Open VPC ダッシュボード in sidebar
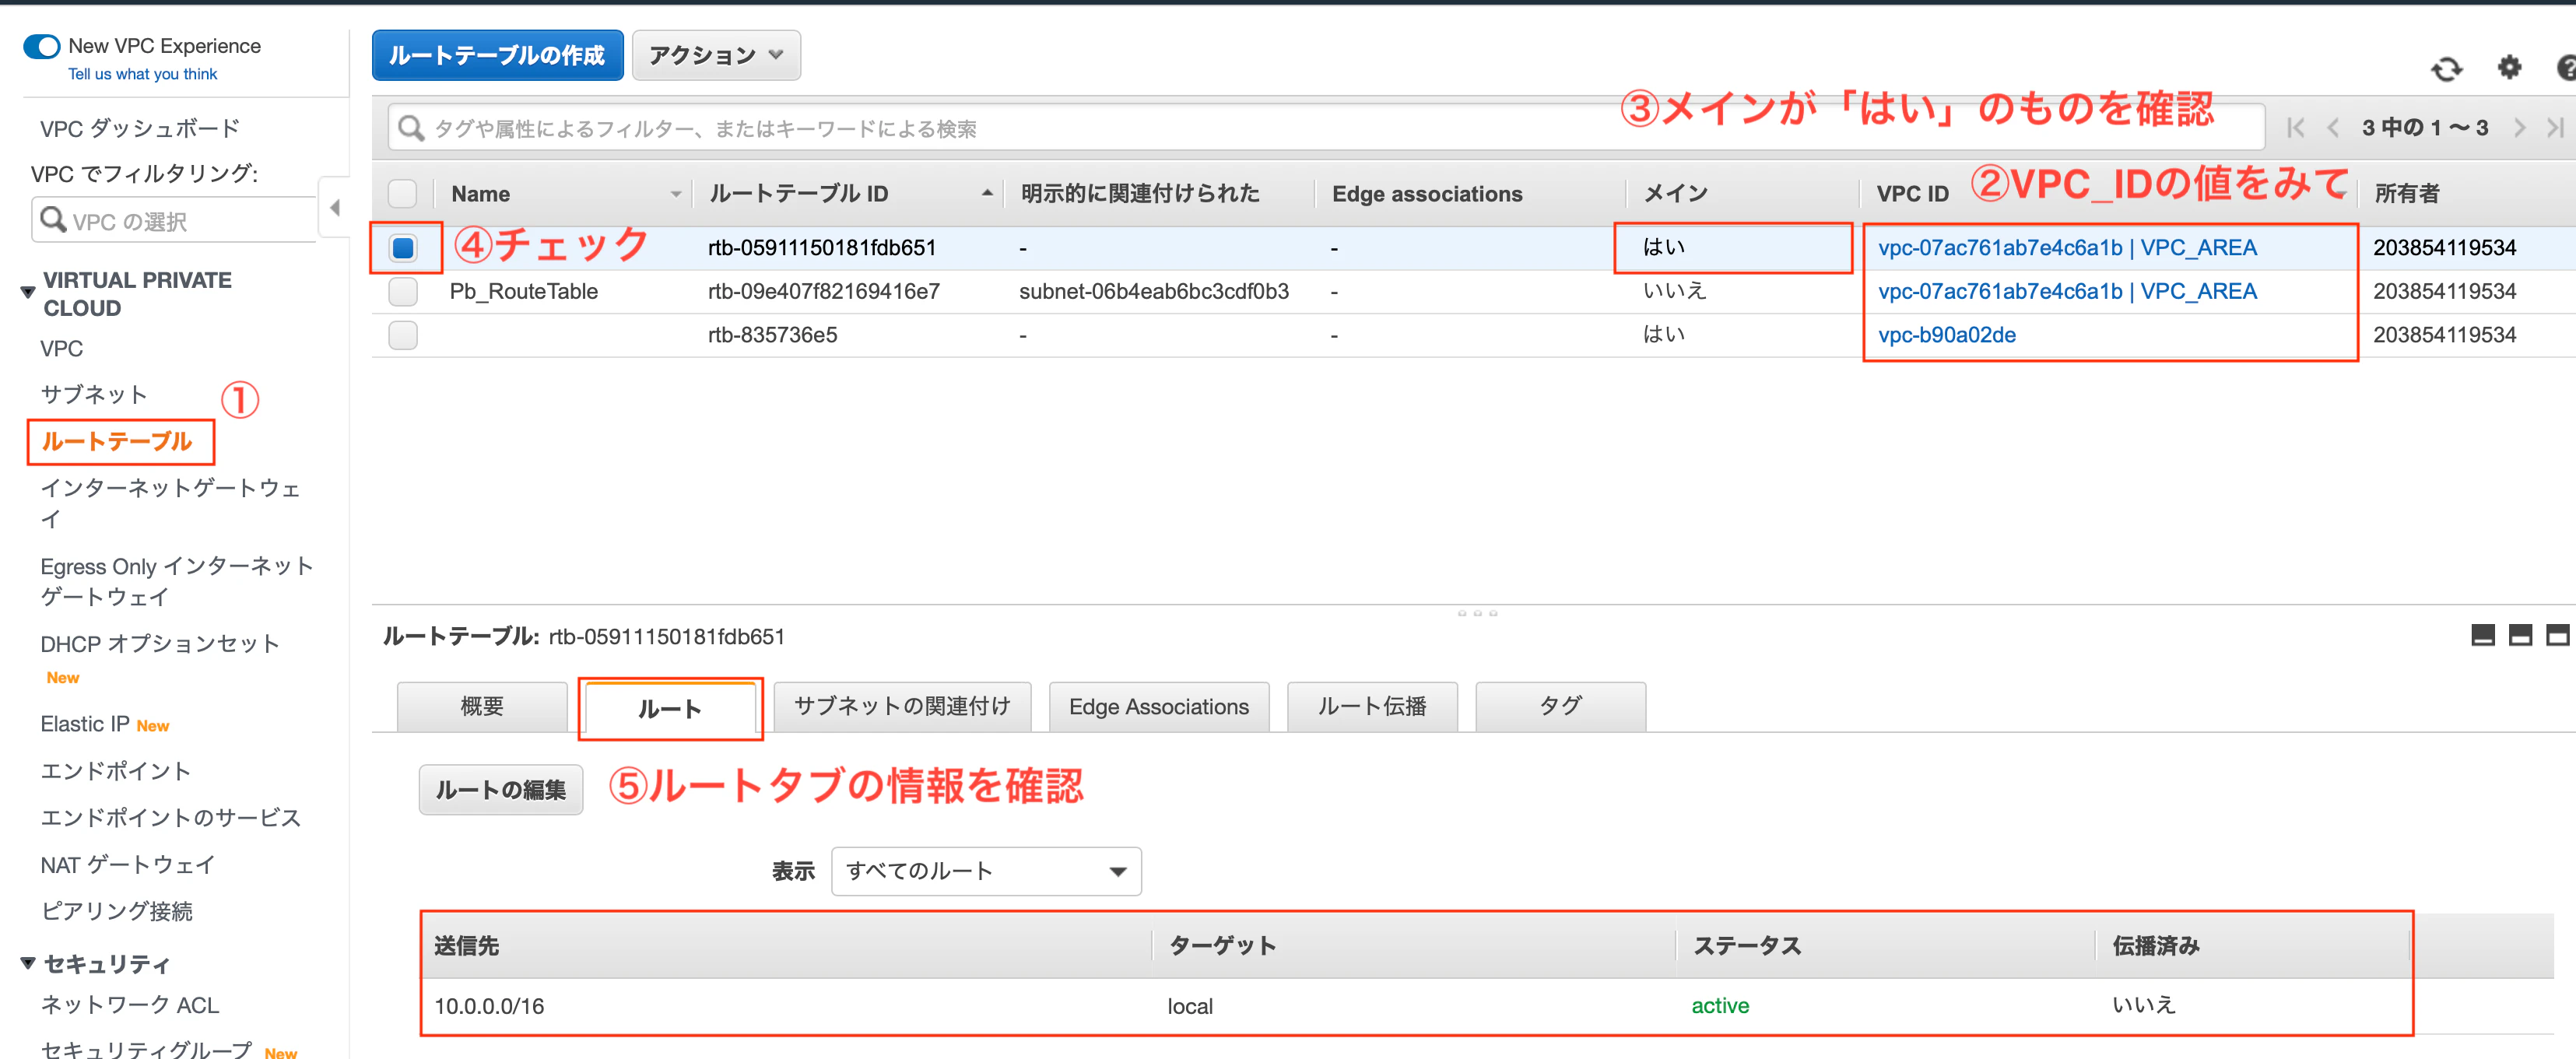This screenshot has width=2576, height=1059. click(139, 128)
